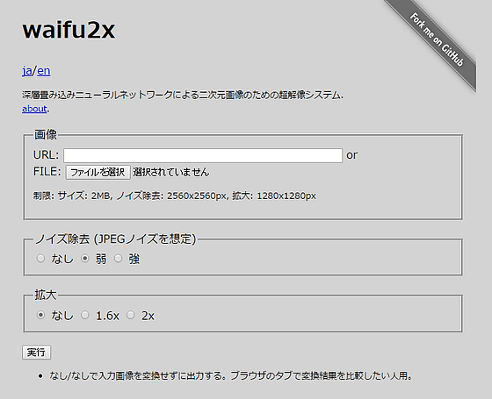Click the 画像 fieldset legend
492x399 pixels.
click(x=46, y=135)
